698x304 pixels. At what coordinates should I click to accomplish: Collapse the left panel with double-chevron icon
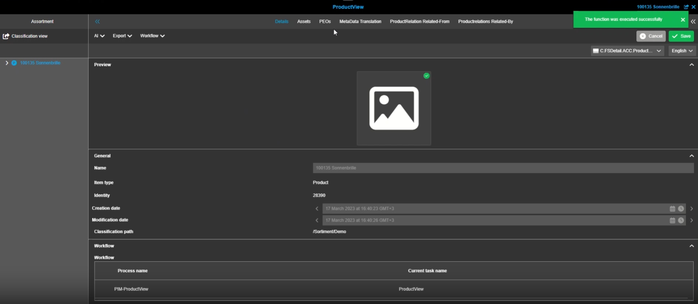click(97, 22)
